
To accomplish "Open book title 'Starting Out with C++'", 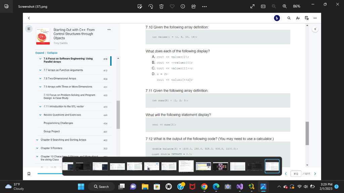I will (74, 34).
